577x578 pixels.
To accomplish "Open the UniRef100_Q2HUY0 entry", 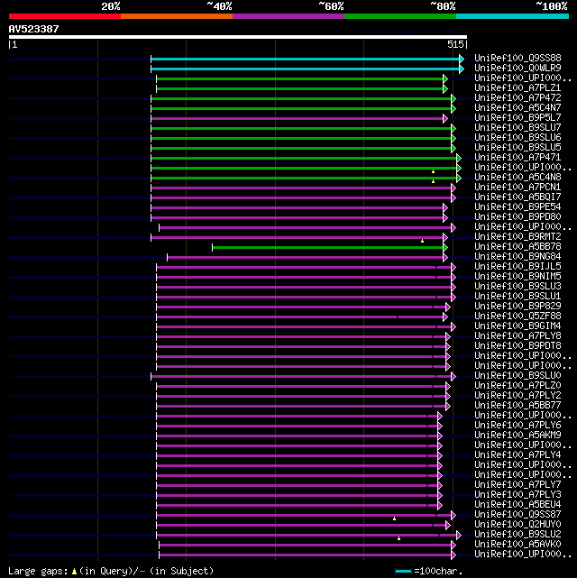I will point(517,525).
